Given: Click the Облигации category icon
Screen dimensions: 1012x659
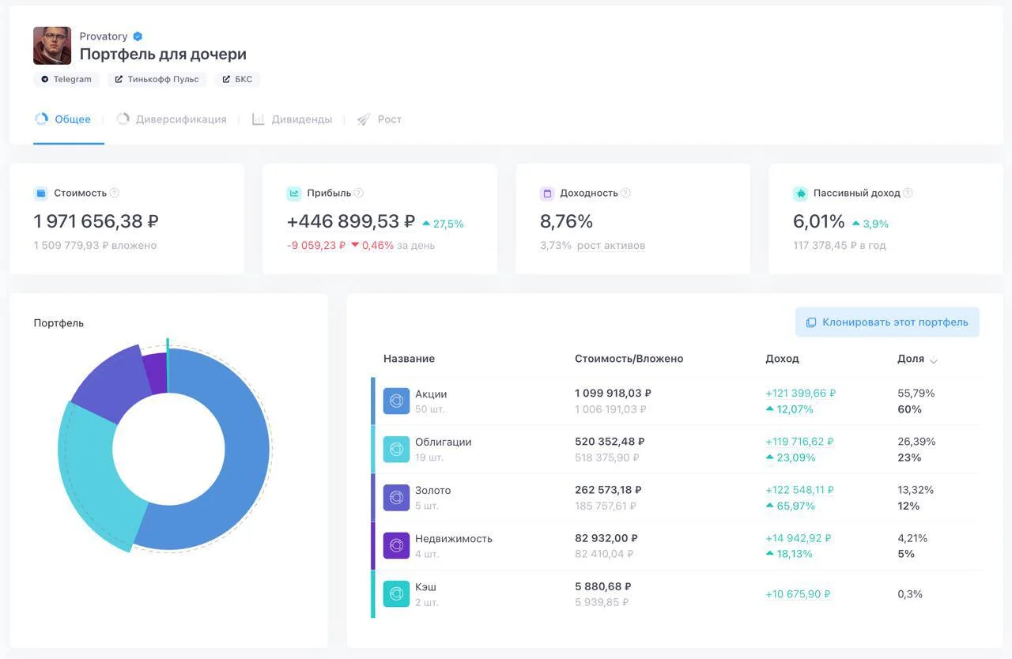Looking at the screenshot, I should pyautogui.click(x=396, y=450).
